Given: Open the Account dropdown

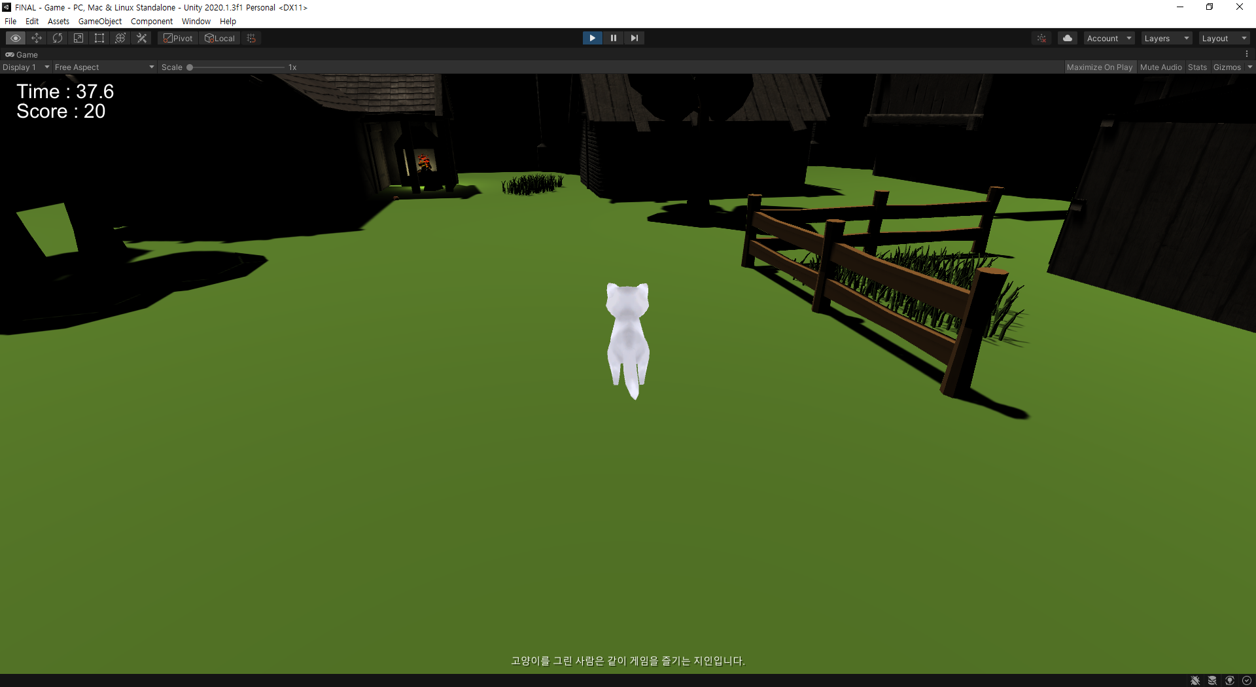Looking at the screenshot, I should (x=1108, y=38).
